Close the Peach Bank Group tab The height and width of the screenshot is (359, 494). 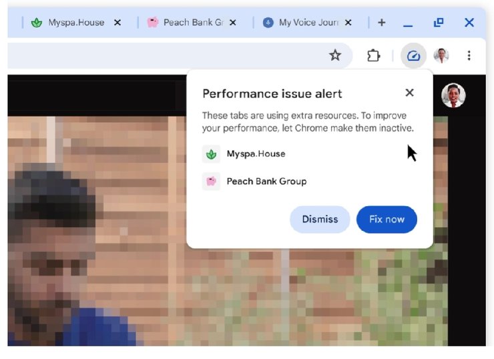pyautogui.click(x=233, y=23)
